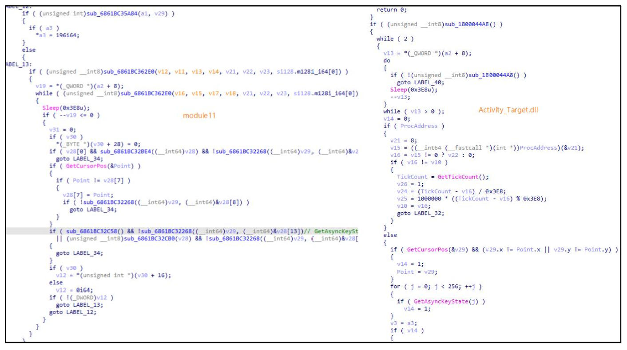Image resolution: width=627 pixels, height=350 pixels.
Task: Select the 'if ( --v19 <= 0 )' line
Action: pos(71,115)
